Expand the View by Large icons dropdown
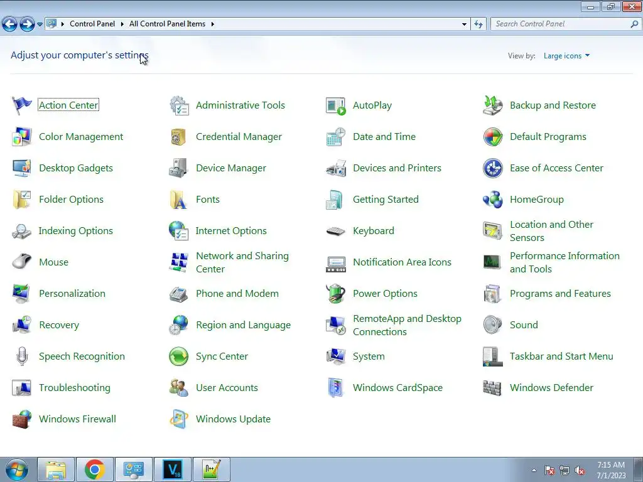Viewport: 643px width, 482px height. click(x=566, y=56)
